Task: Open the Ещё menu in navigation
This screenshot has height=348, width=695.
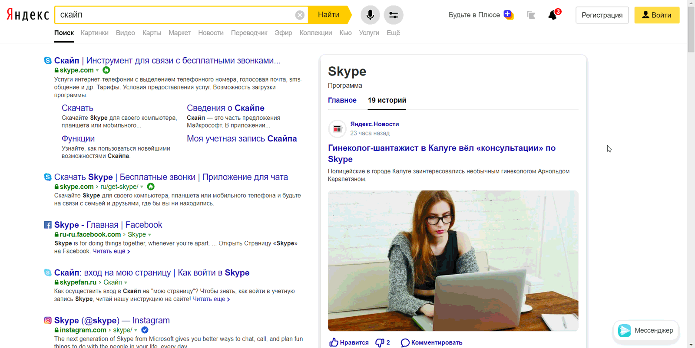Action: click(393, 33)
